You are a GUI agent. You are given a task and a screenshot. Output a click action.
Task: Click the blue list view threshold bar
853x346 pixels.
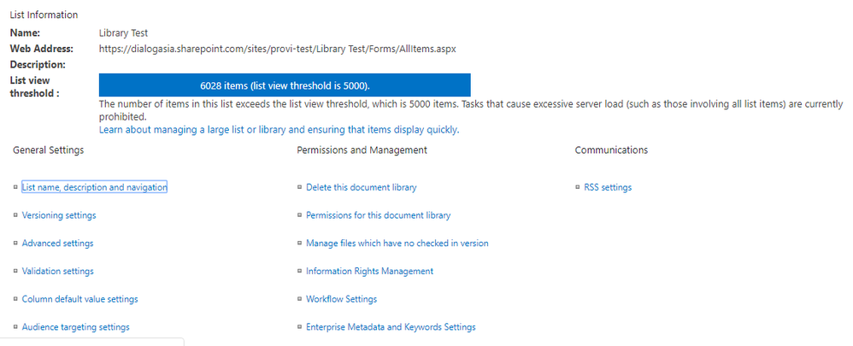pos(285,85)
